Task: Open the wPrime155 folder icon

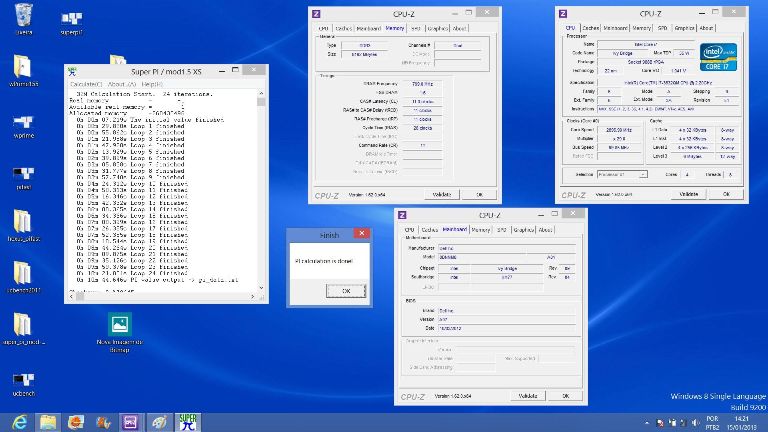Action: pyautogui.click(x=24, y=71)
